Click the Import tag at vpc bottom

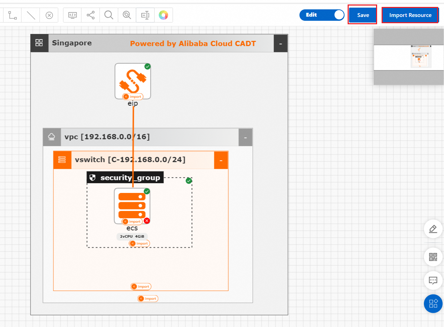click(148, 298)
